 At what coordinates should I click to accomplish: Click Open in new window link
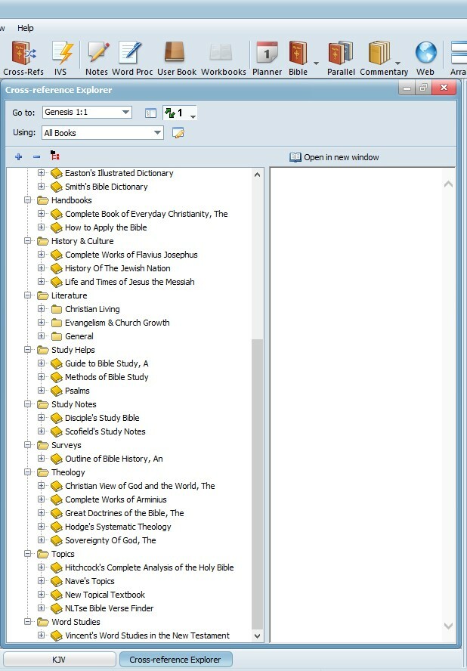tap(341, 157)
